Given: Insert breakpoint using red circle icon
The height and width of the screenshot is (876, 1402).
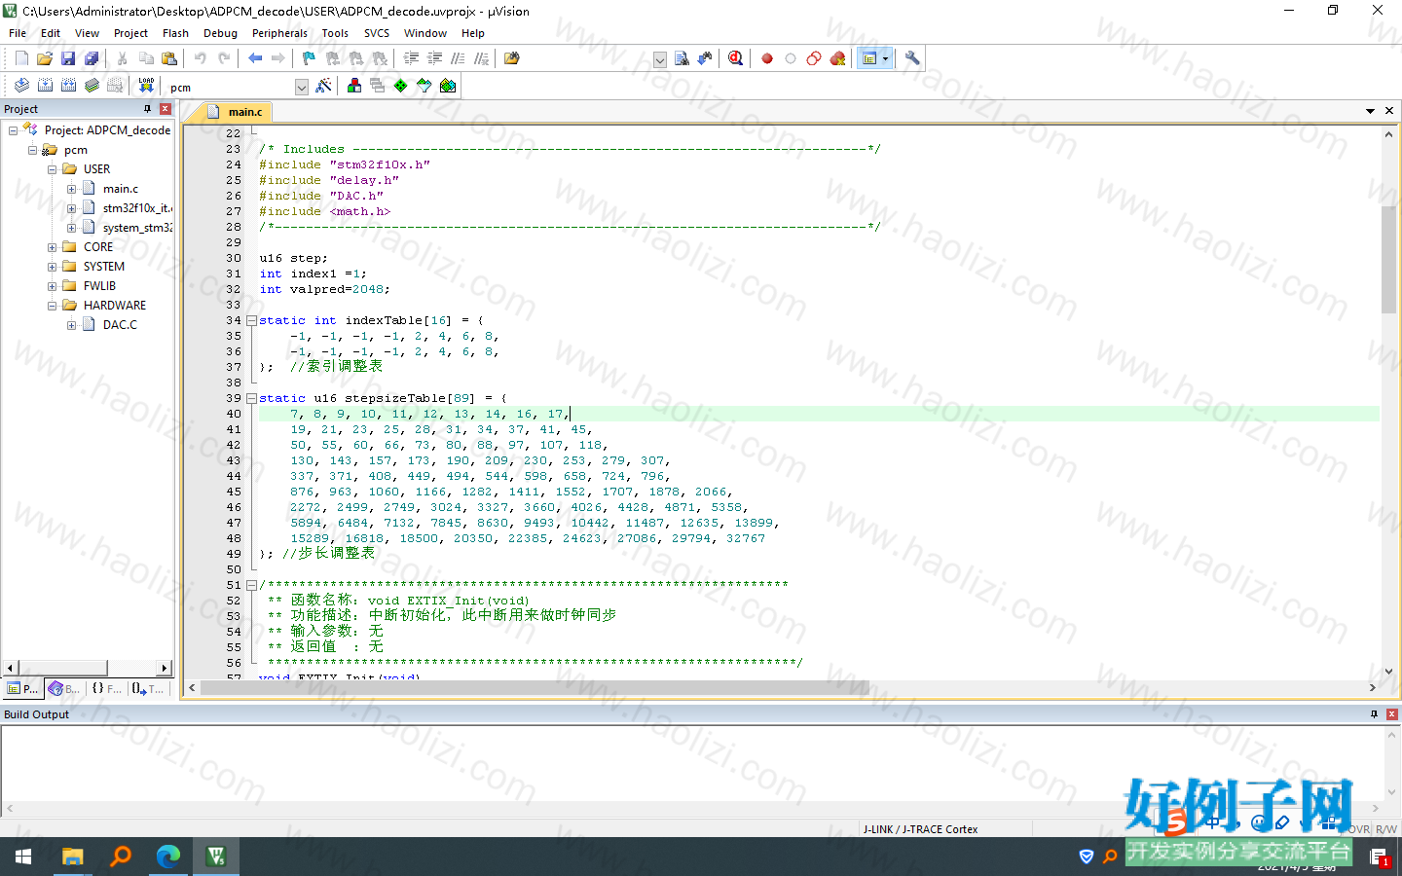Looking at the screenshot, I should [x=767, y=58].
